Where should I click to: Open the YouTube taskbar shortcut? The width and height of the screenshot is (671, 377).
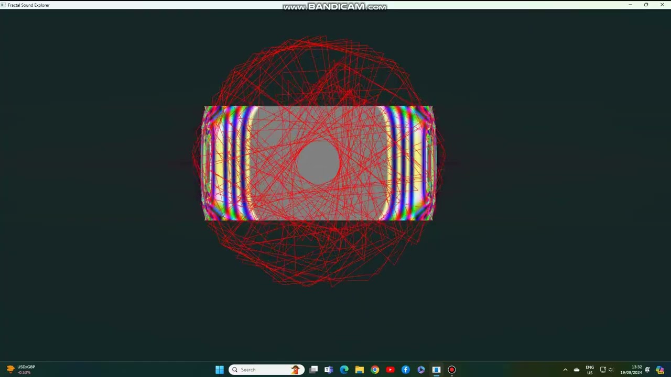[x=390, y=370]
